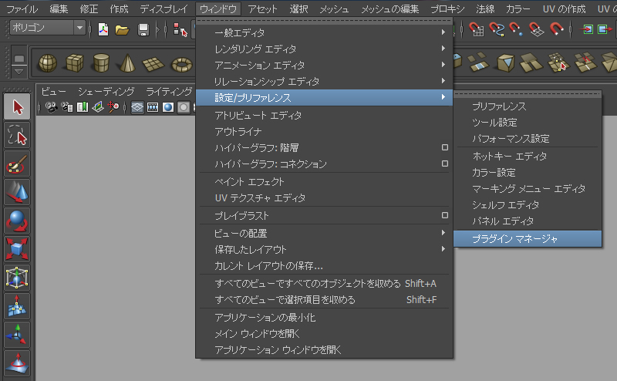Toggle Snap to Points magnet icon

[516, 29]
